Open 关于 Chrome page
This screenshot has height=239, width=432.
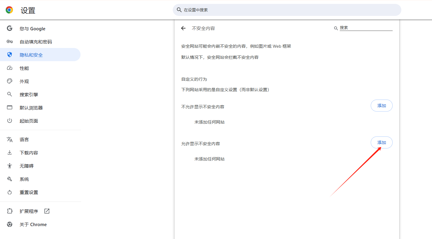40,224
